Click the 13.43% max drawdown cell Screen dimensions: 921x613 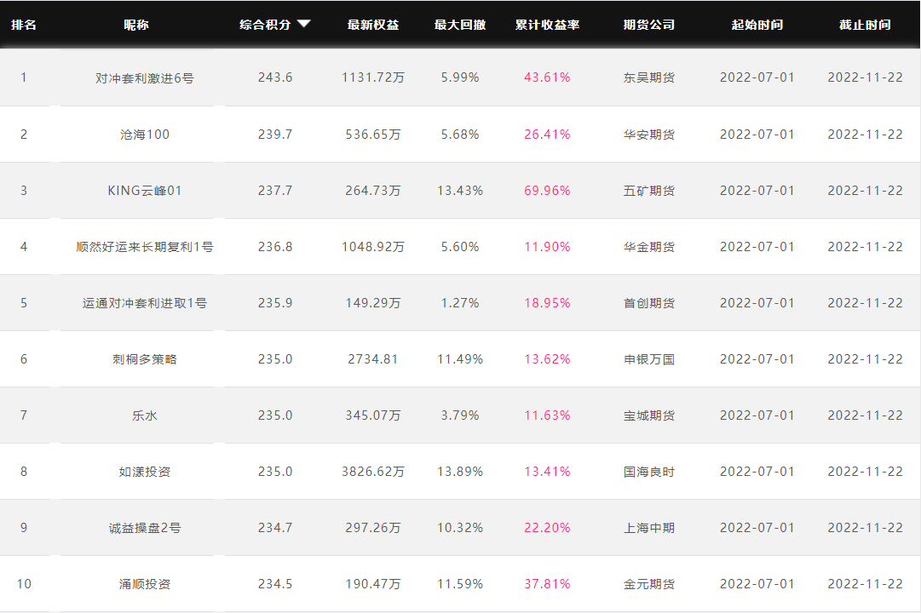coord(460,191)
